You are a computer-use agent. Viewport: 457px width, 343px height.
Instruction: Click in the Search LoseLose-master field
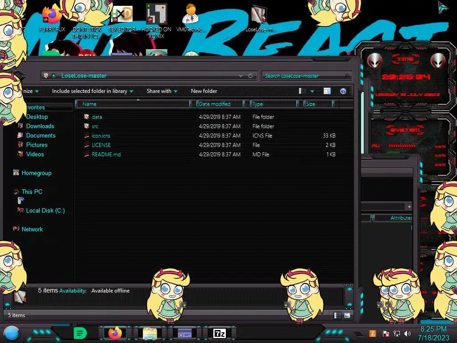click(x=307, y=76)
